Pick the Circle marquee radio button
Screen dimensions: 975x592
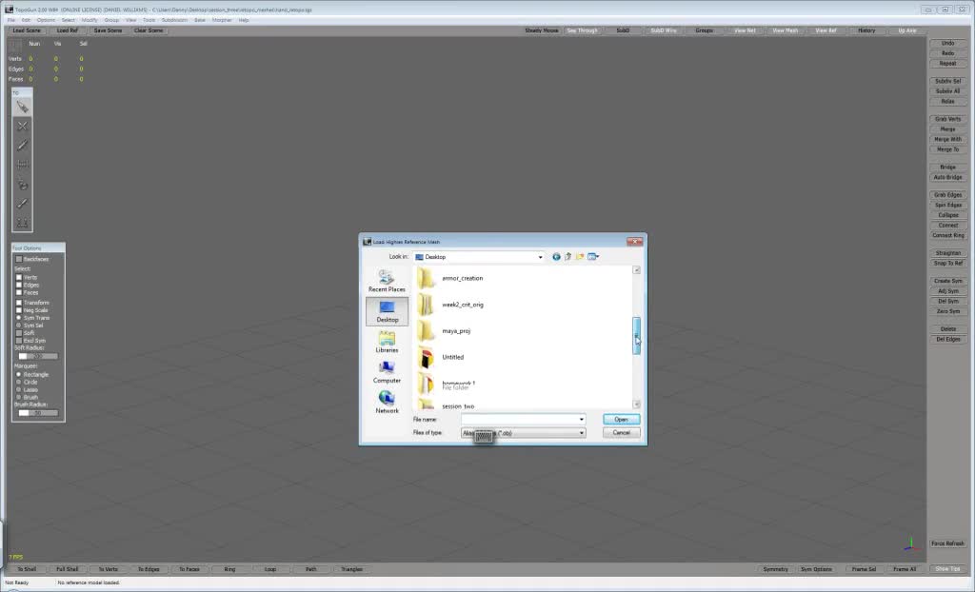(x=19, y=382)
